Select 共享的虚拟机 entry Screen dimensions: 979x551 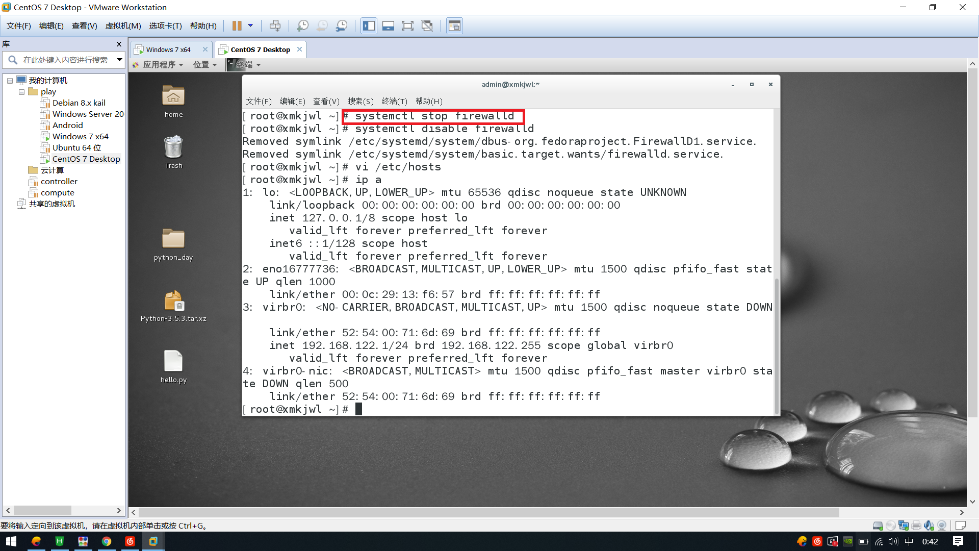[51, 204]
